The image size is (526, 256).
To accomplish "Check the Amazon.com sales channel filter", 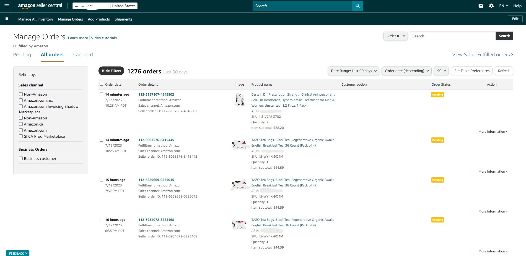I will [21, 130].
